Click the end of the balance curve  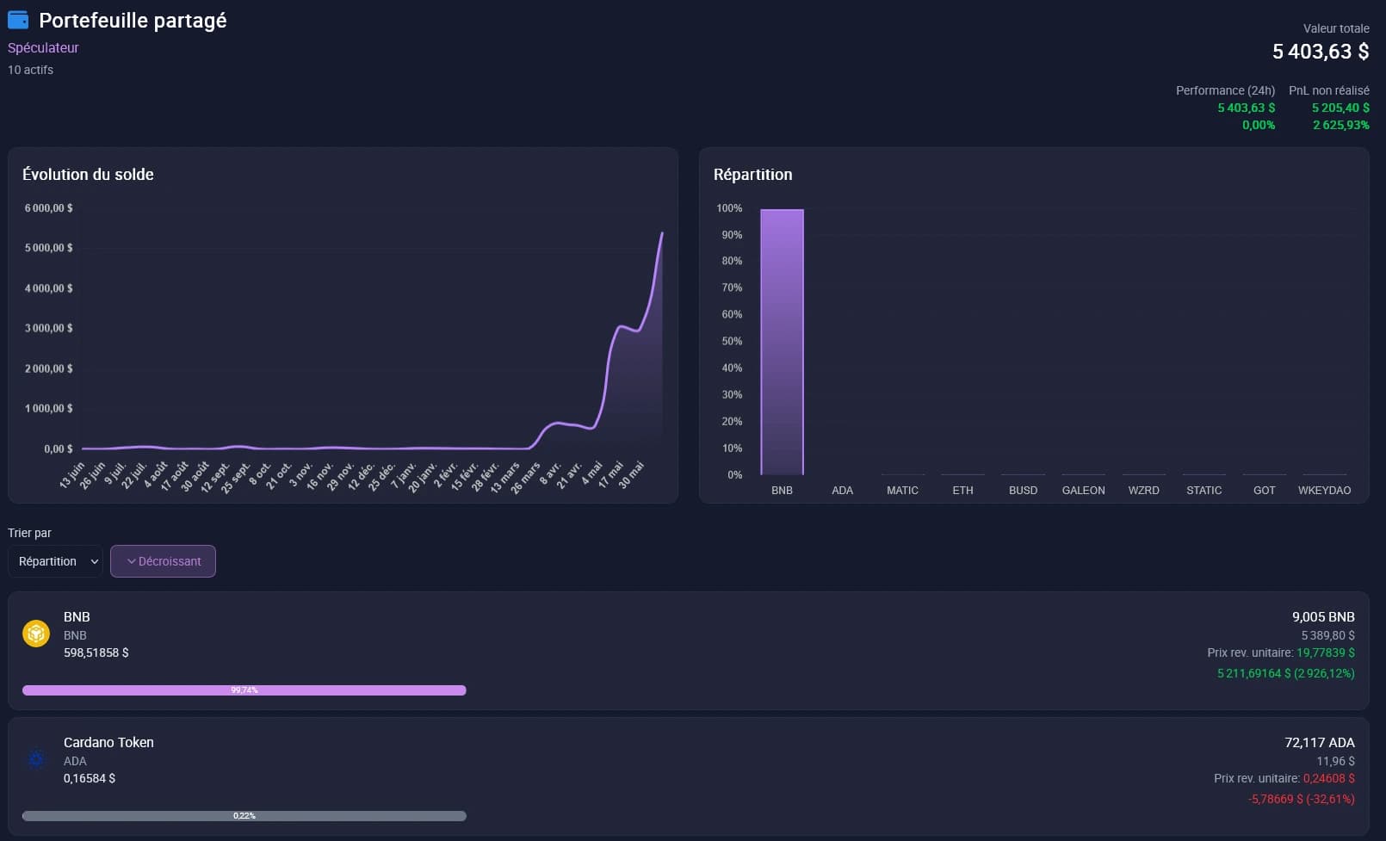click(662, 233)
